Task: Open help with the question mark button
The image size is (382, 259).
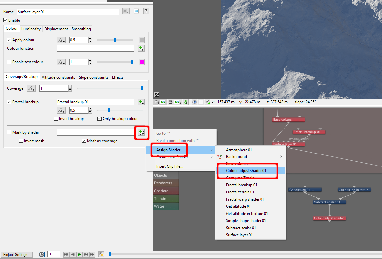Action: pyautogui.click(x=146, y=11)
